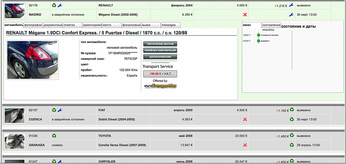Click the recycle icon beside ID 92157
Viewport: 346px width, 164px height.
coord(54,110)
